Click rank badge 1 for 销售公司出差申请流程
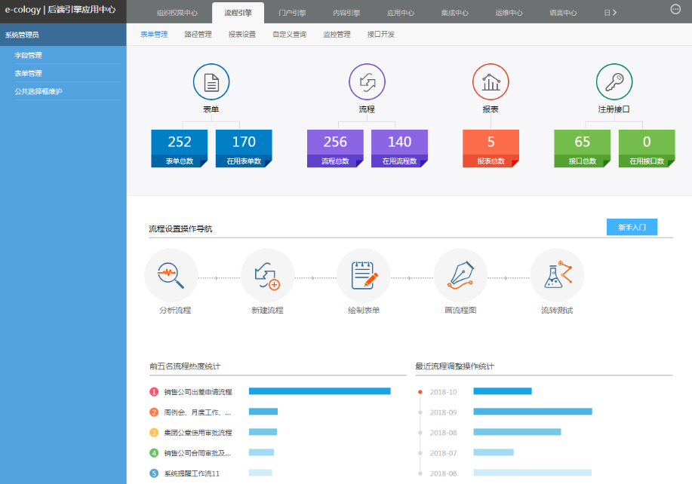692x484 pixels. [154, 392]
